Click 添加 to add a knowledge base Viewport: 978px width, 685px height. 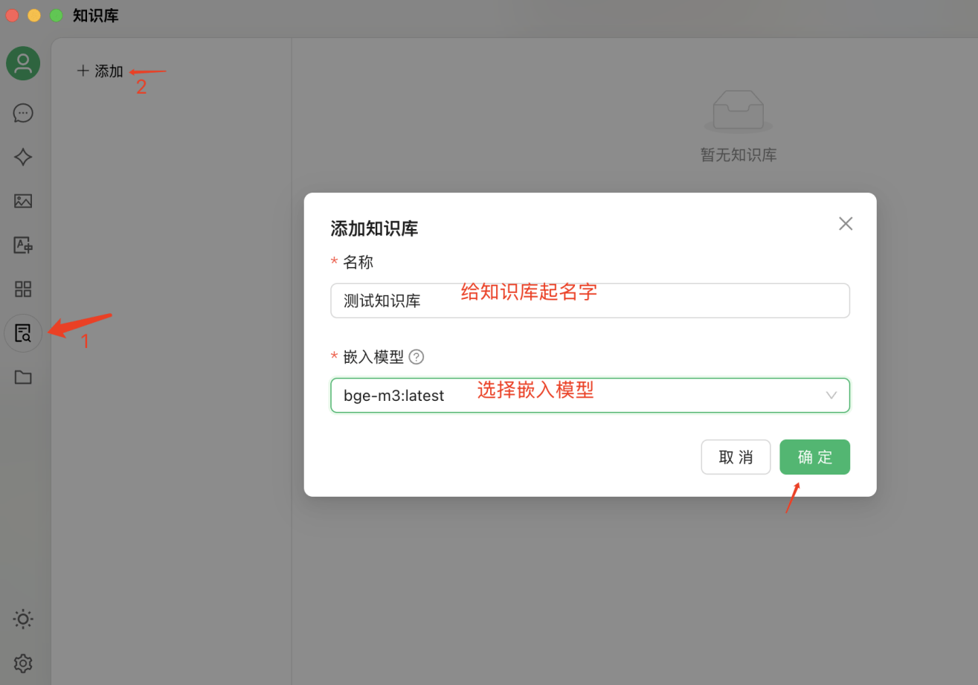100,71
